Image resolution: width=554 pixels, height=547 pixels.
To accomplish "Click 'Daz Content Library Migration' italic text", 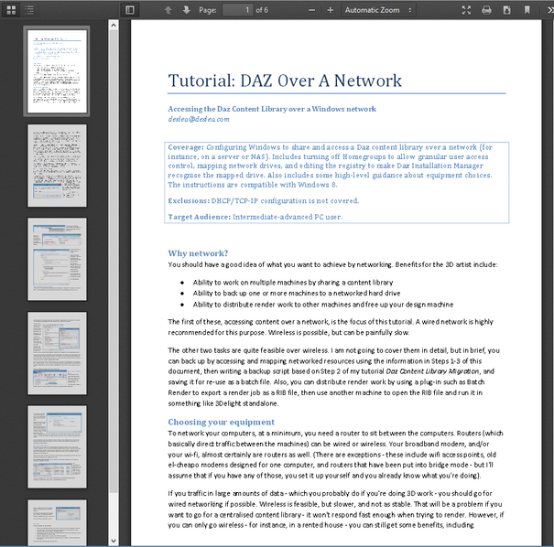I will click(433, 371).
